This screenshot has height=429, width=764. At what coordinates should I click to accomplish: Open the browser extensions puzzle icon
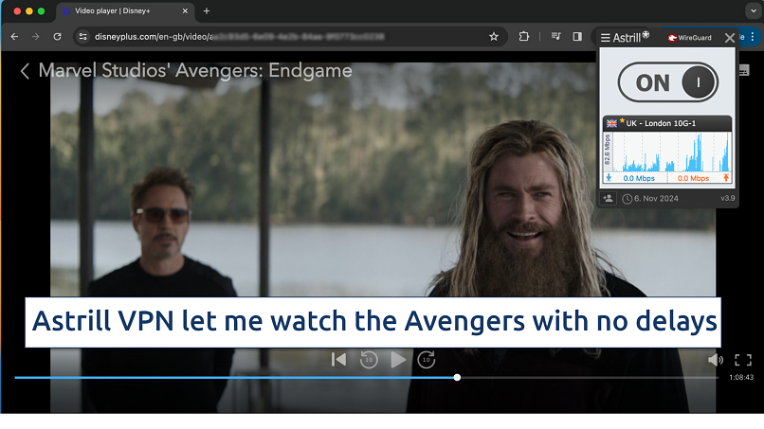(x=524, y=36)
